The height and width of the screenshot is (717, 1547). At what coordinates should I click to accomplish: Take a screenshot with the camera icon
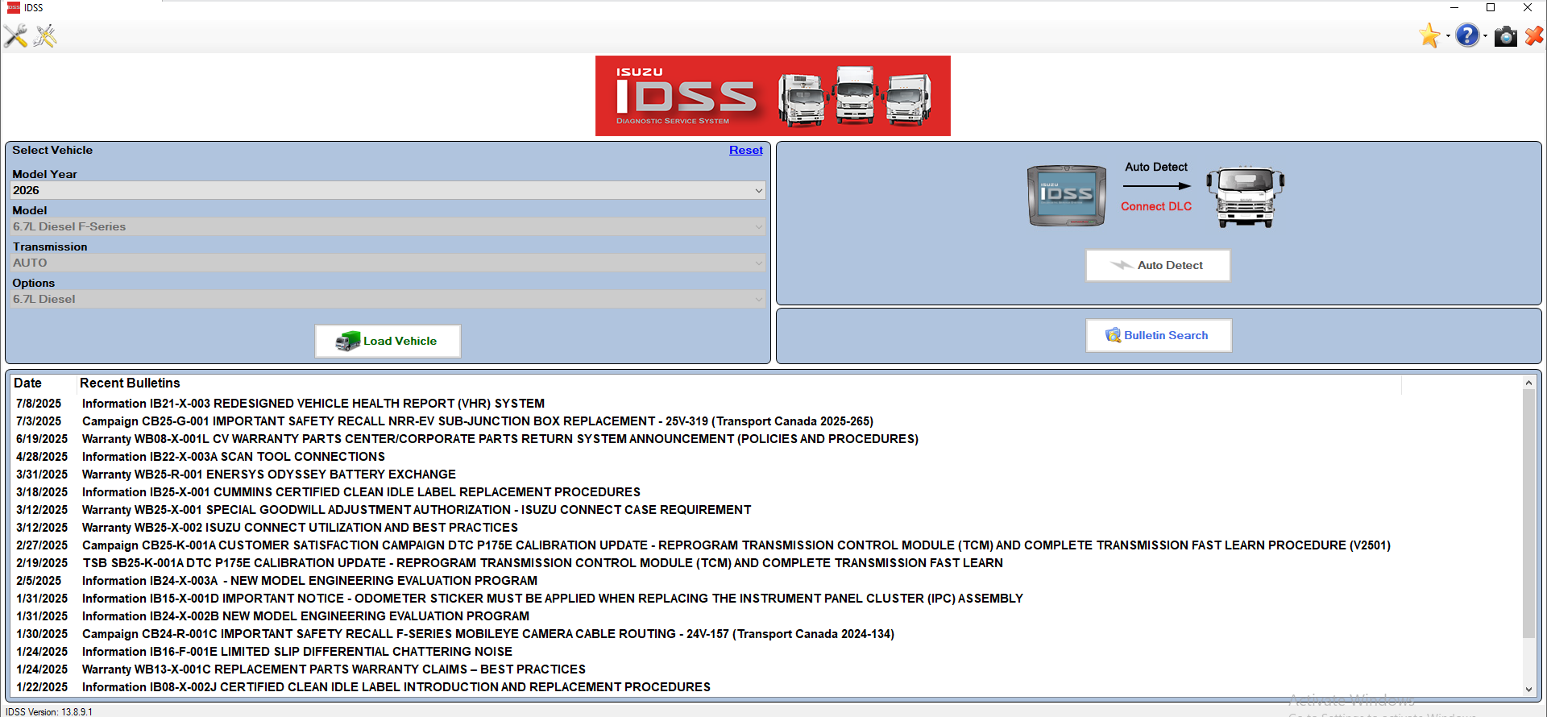(1505, 36)
